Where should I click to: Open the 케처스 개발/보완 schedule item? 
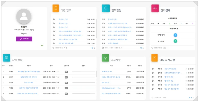tap(113, 43)
